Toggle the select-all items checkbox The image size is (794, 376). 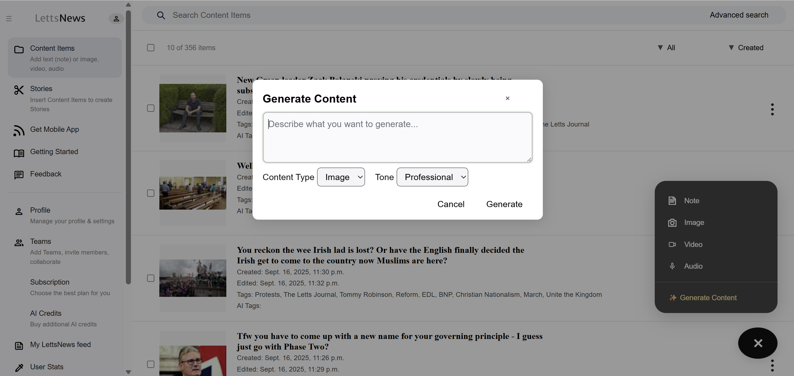point(151,48)
